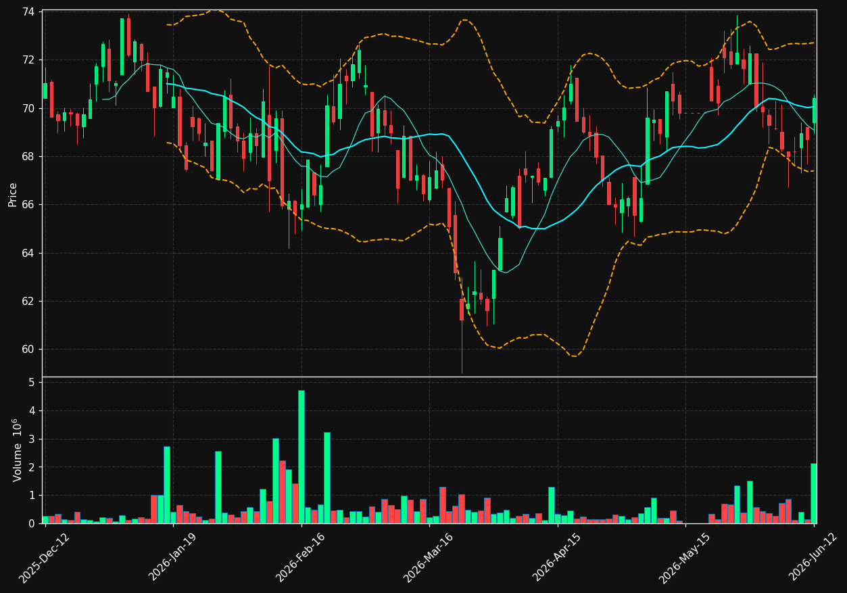Image resolution: width=847 pixels, height=593 pixels.
Task: Click the "Price" y-axis title
Action: pyautogui.click(x=13, y=193)
